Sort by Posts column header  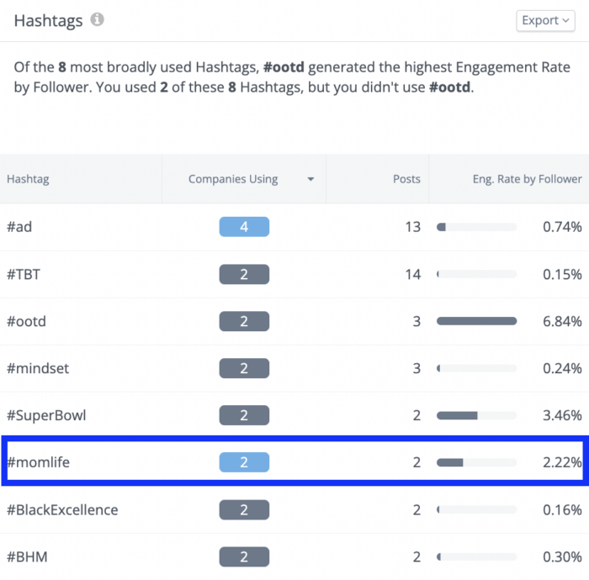pyautogui.click(x=406, y=178)
